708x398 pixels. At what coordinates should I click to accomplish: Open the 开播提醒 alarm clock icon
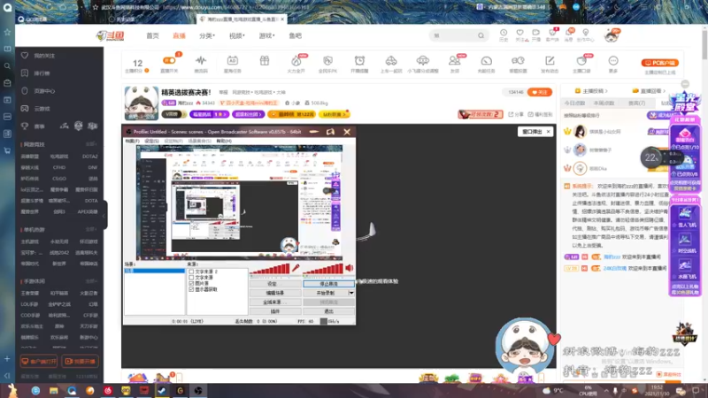[359, 60]
